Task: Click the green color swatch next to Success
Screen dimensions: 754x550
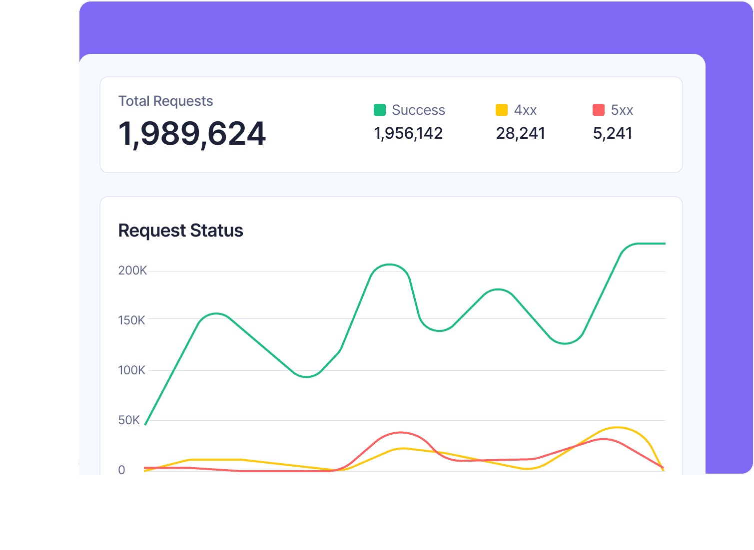Action: click(380, 109)
